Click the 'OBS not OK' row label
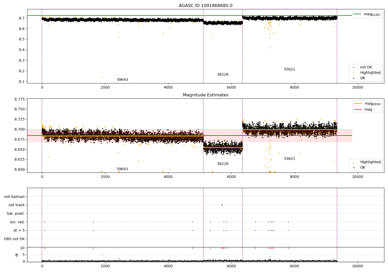This screenshot has width=388, height=272. click(14, 239)
